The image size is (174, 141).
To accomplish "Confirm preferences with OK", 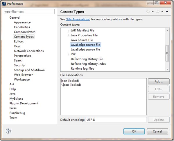I will 134,131.
